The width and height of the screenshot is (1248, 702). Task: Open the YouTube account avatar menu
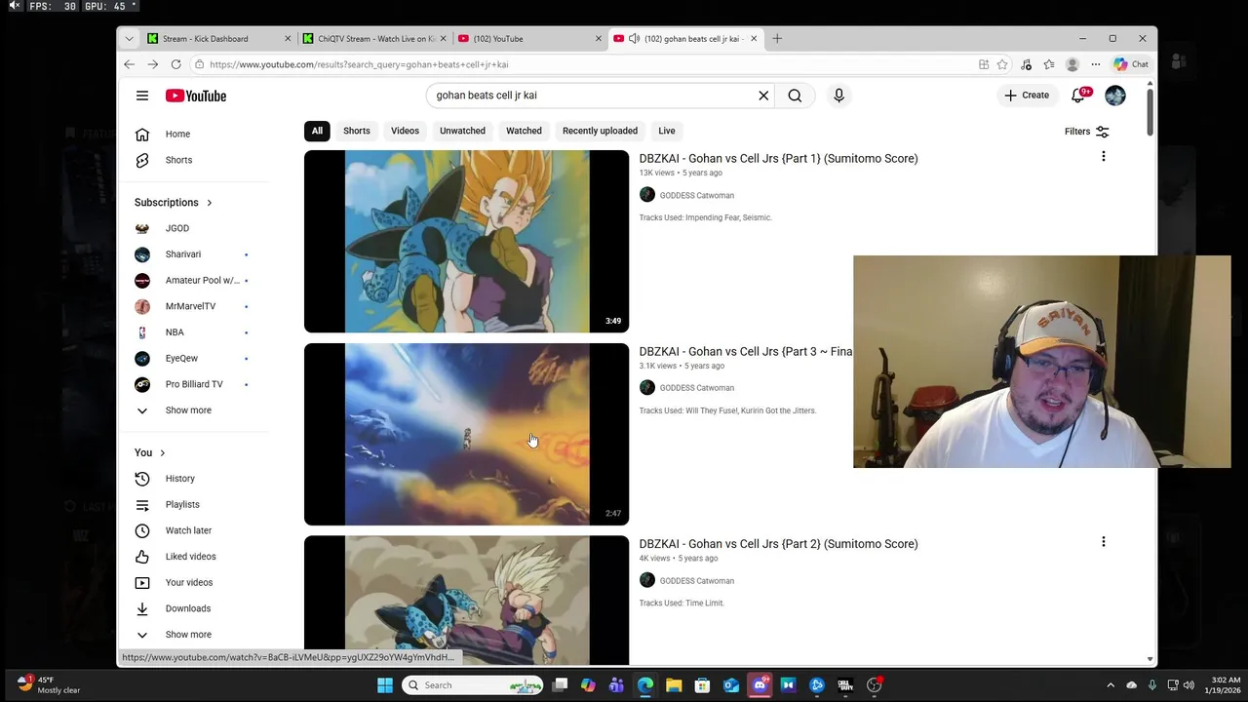tap(1115, 96)
